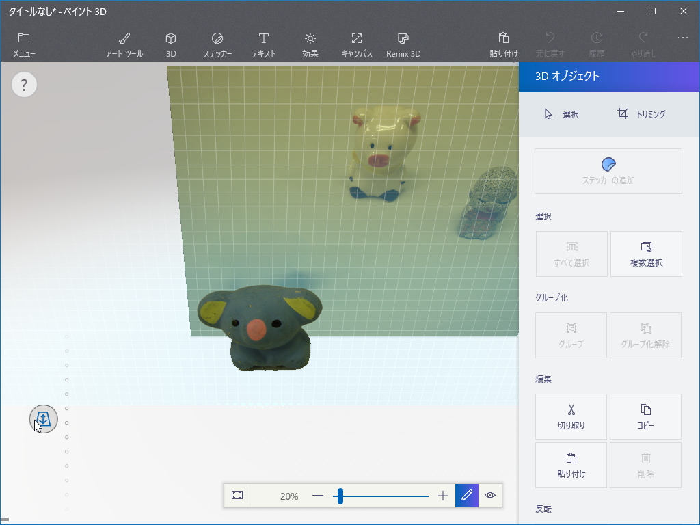The width and height of the screenshot is (700, 525).
Task: Click the help question mark button
Action: pos(24,84)
